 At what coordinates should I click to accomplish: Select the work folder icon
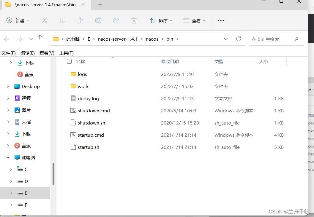point(73,86)
